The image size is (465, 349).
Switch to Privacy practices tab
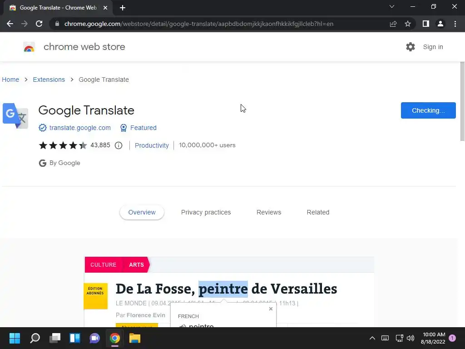point(206,212)
